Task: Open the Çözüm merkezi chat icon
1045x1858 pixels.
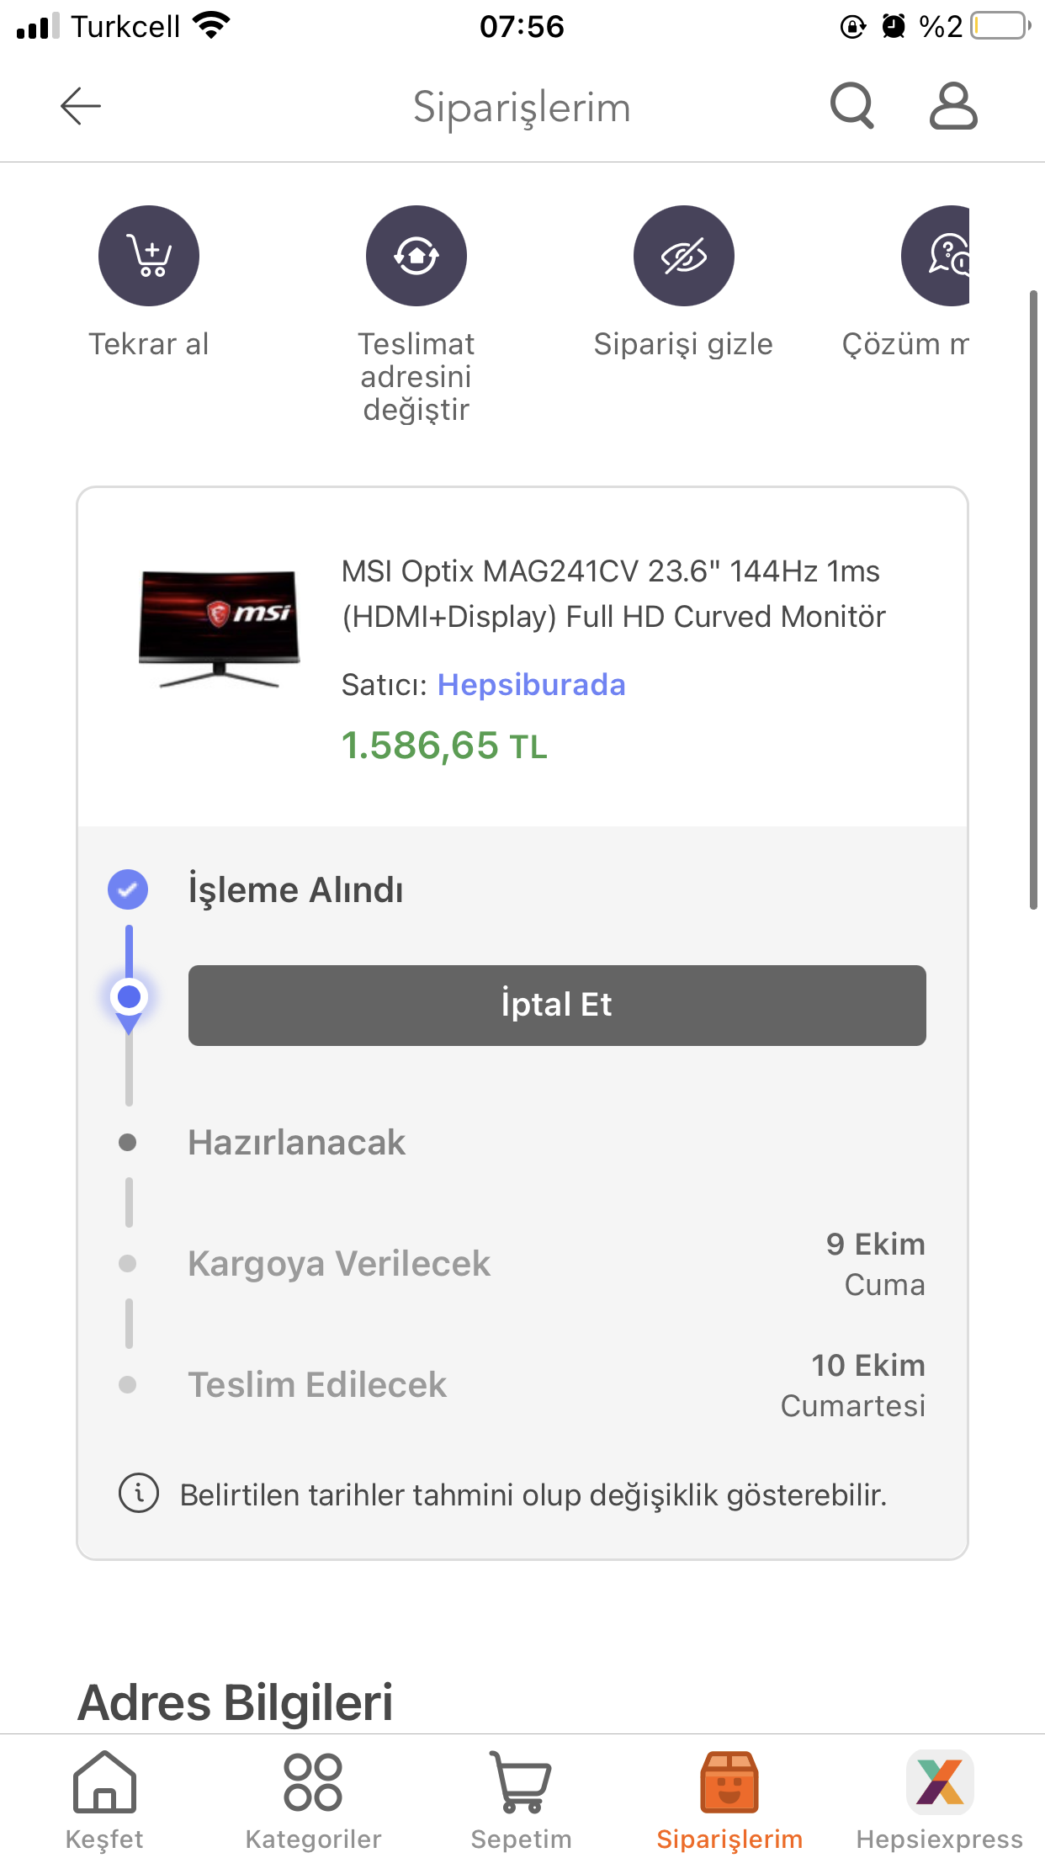Action: (x=938, y=256)
